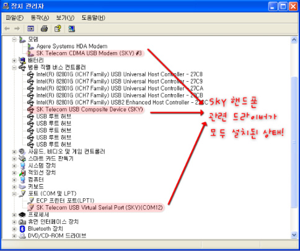Screen dimensions: 300x251
Task: Click the Agere Systems HDA Modem device icon
Action: [x=31, y=46]
